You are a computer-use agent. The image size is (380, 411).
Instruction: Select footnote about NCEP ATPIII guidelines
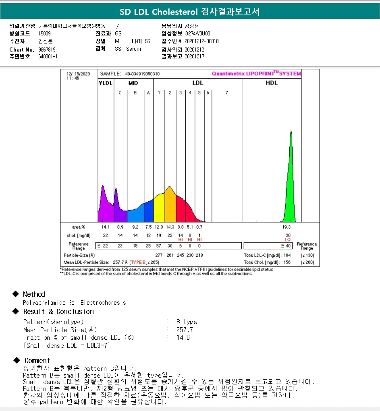pyautogui.click(x=166, y=269)
